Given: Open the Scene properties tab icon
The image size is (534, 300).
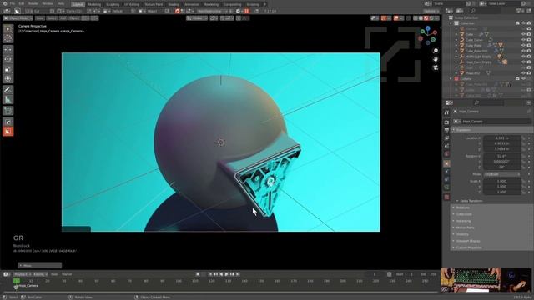Looking at the screenshot, I should tap(447, 146).
